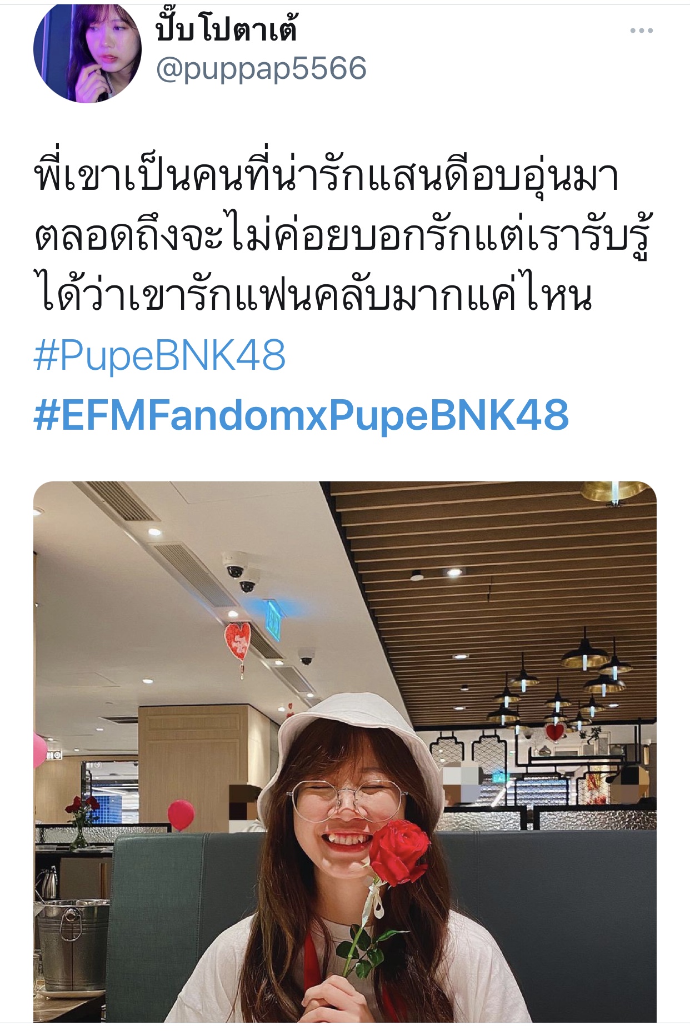Image resolution: width=690 pixels, height=1031 pixels.
Task: Open the #EFMFandomxPupeBNK48 hashtag
Action: pyautogui.click(x=301, y=415)
